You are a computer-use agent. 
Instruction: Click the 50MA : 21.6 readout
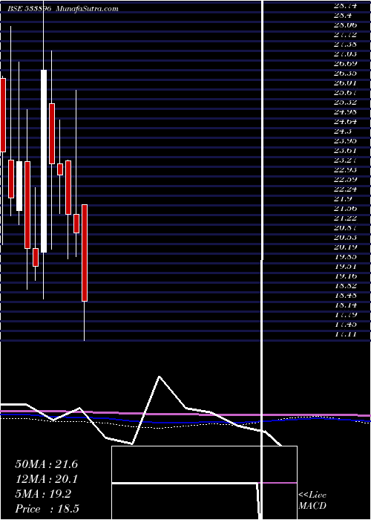point(46,464)
